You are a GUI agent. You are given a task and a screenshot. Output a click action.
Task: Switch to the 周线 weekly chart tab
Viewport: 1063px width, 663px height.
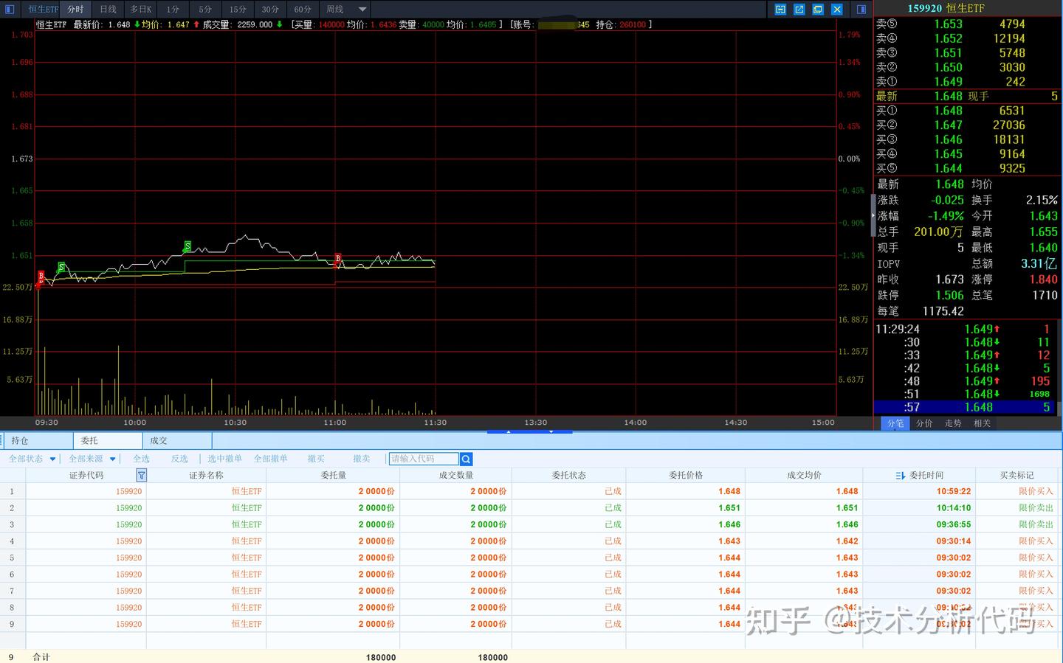tap(335, 10)
